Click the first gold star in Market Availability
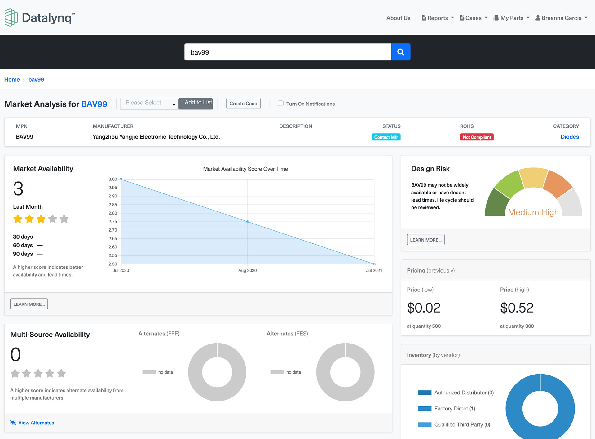 [18, 219]
